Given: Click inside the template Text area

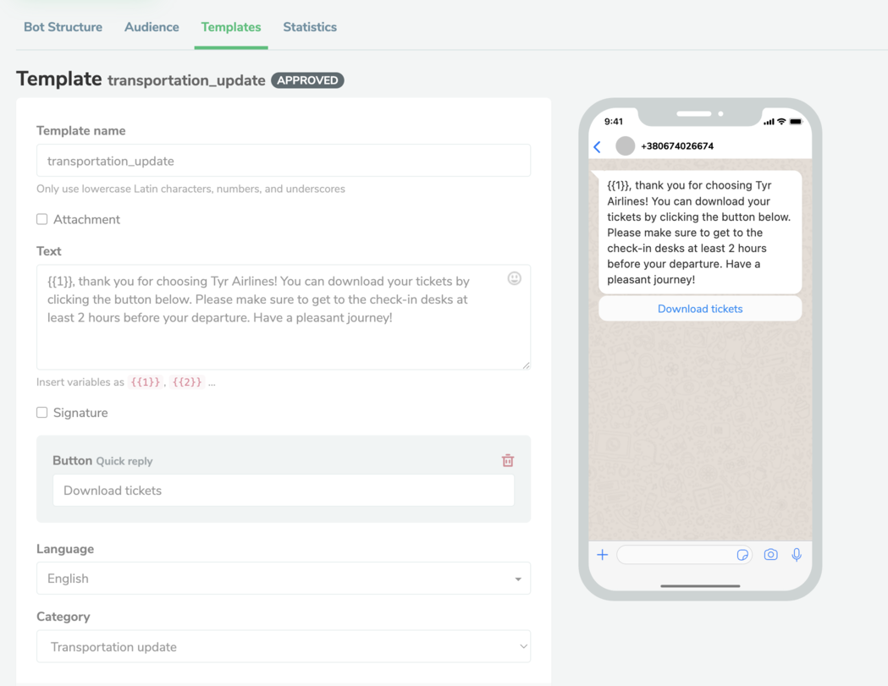Looking at the screenshot, I should pos(284,317).
